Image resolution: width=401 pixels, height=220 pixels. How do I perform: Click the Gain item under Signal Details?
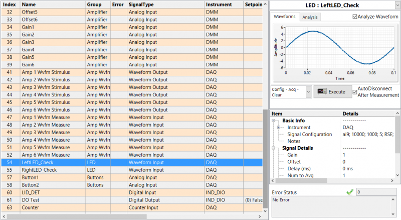click(292, 155)
